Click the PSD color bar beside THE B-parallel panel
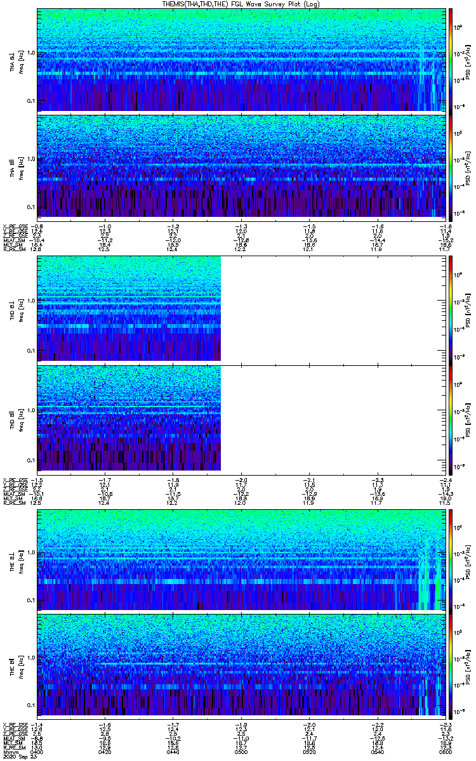 (x=451, y=665)
